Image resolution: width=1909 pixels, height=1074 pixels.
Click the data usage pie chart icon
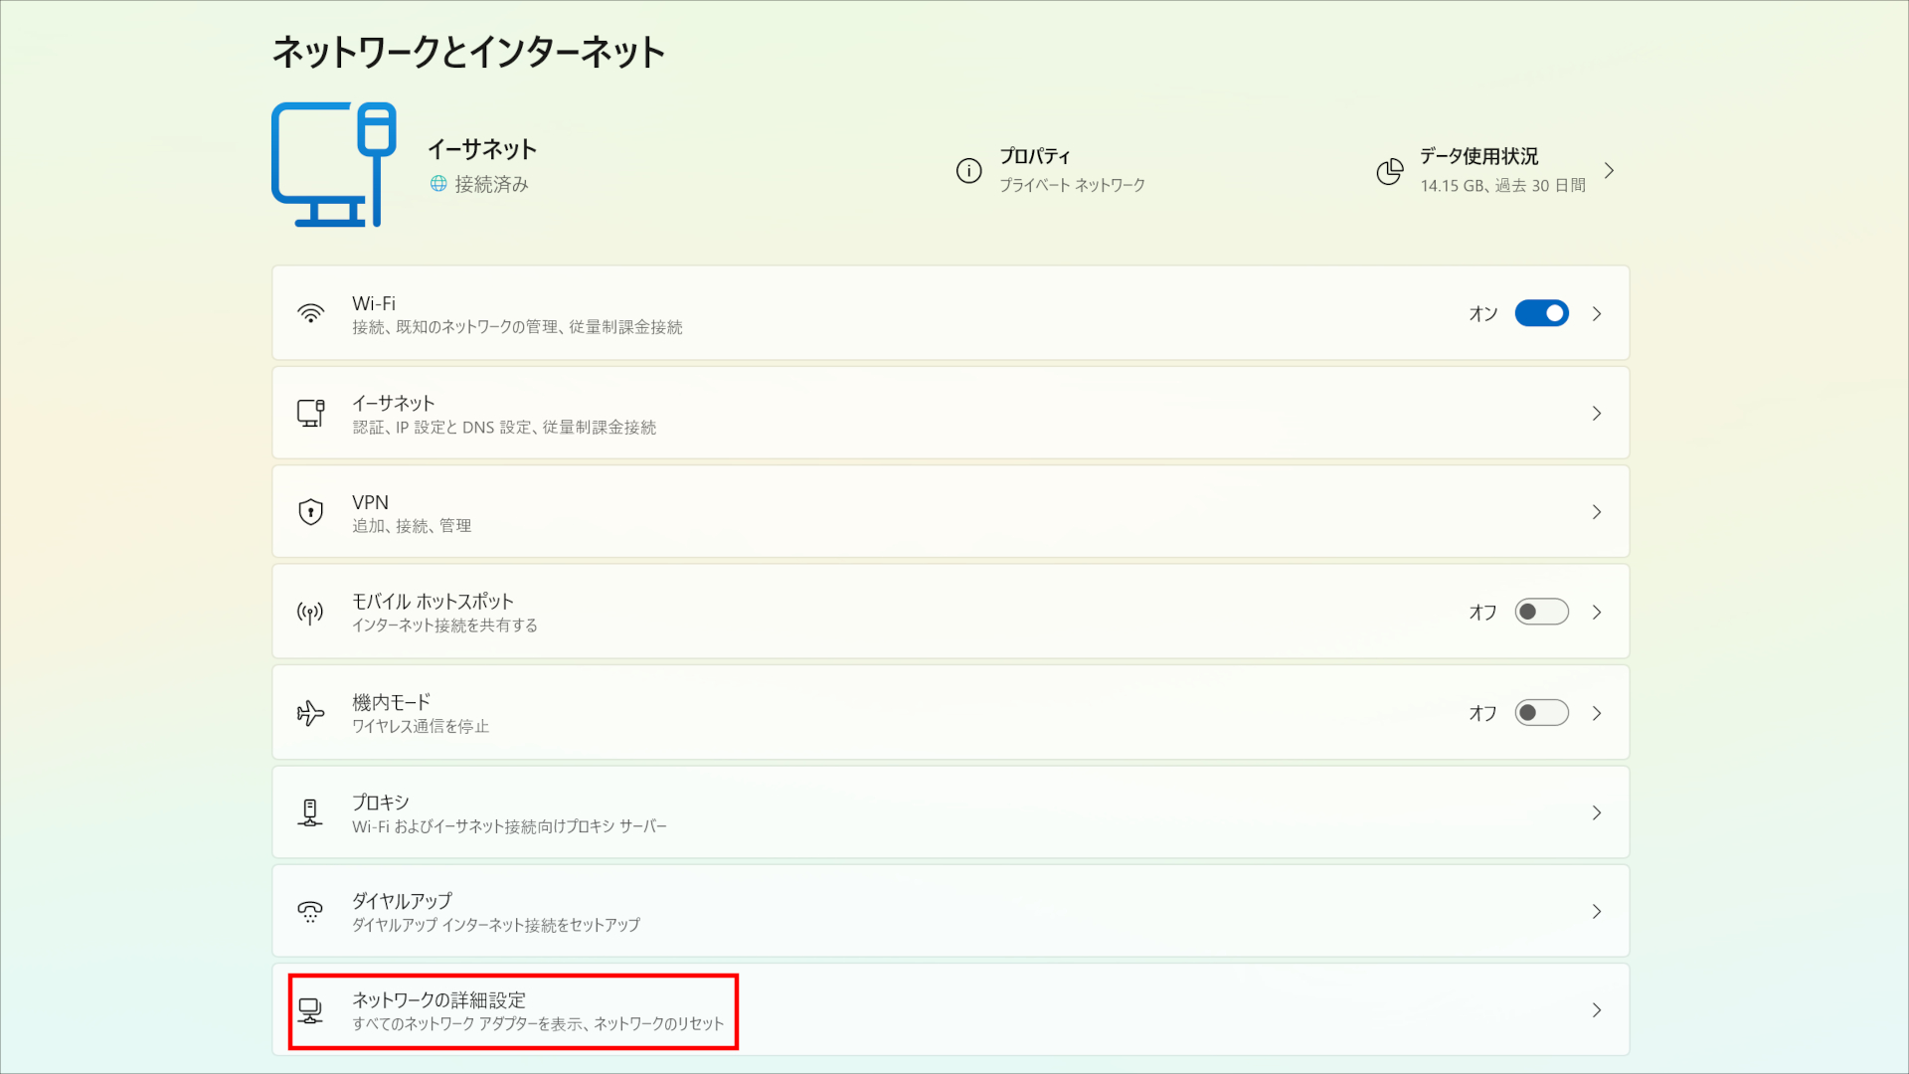[1389, 171]
